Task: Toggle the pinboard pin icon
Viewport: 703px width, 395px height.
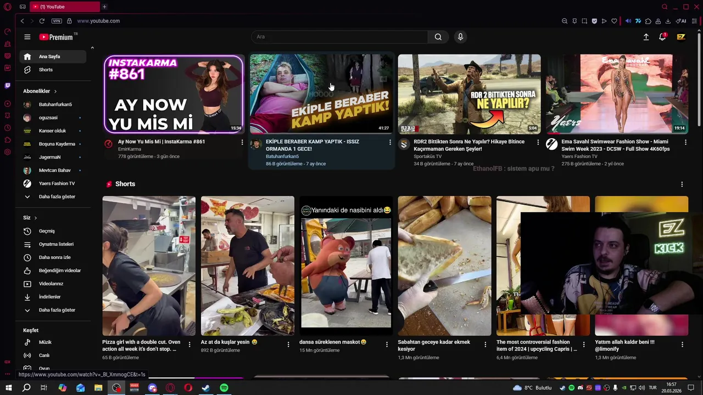Action: [574, 21]
